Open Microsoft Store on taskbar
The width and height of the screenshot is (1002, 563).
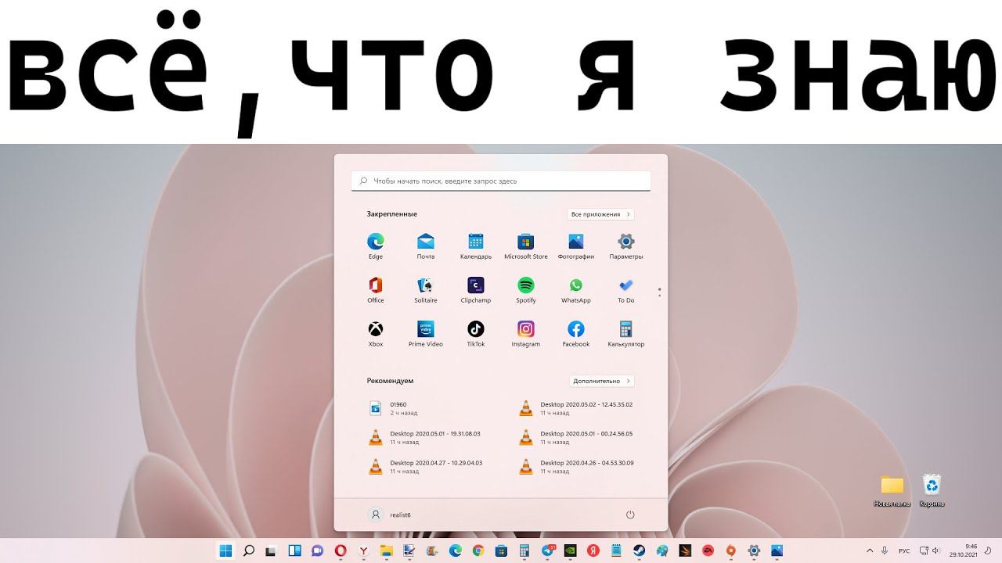click(x=502, y=550)
